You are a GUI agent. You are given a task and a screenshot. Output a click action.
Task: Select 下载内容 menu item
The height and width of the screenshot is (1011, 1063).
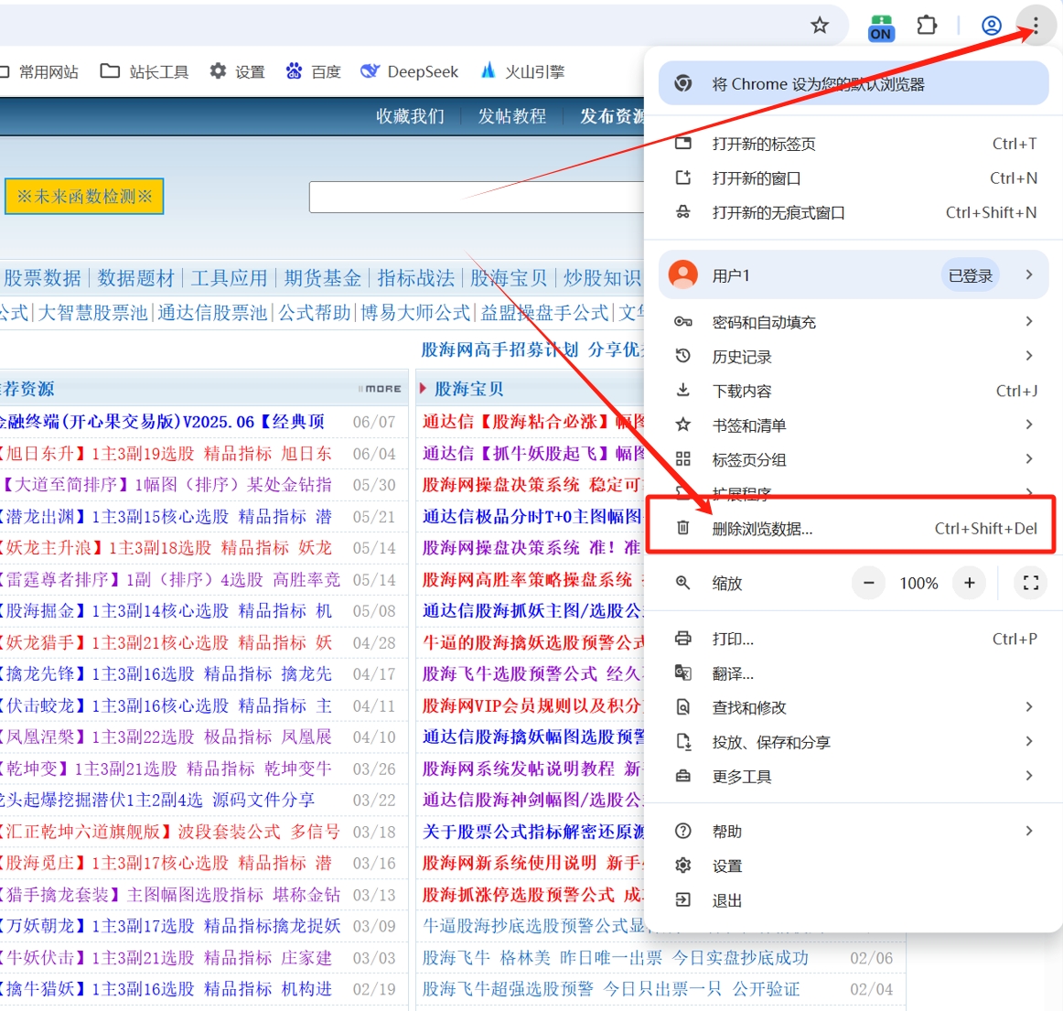tap(854, 391)
